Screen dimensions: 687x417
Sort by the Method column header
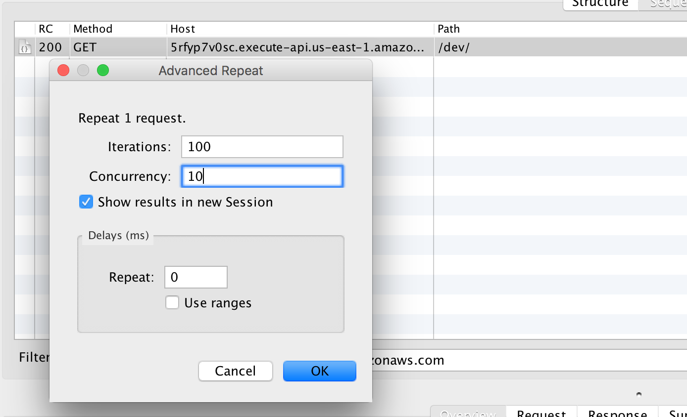(93, 29)
